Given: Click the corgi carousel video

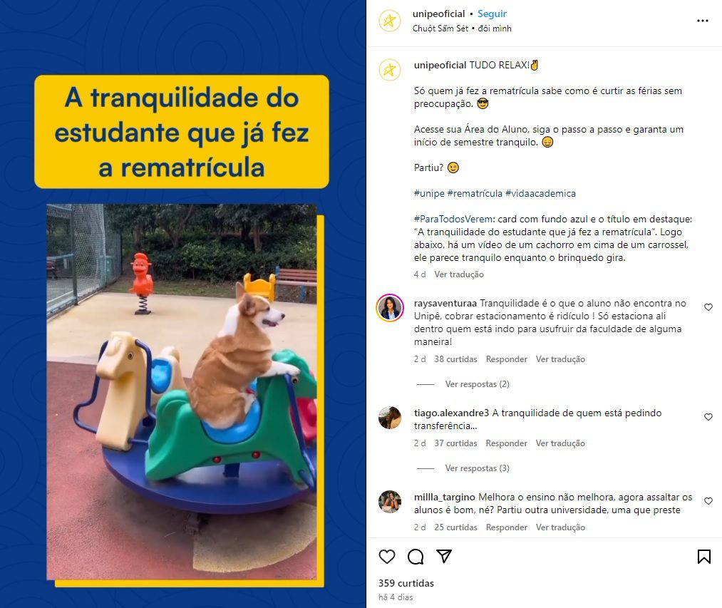Looking at the screenshot, I should [182, 391].
